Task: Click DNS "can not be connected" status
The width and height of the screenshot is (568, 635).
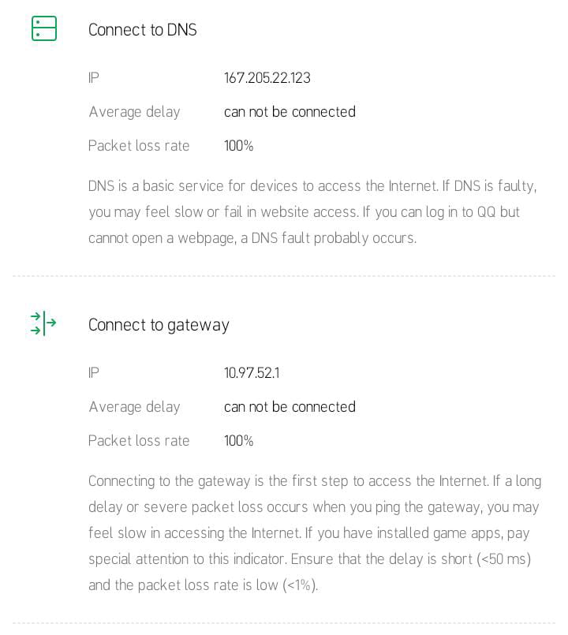Action: 290,112
